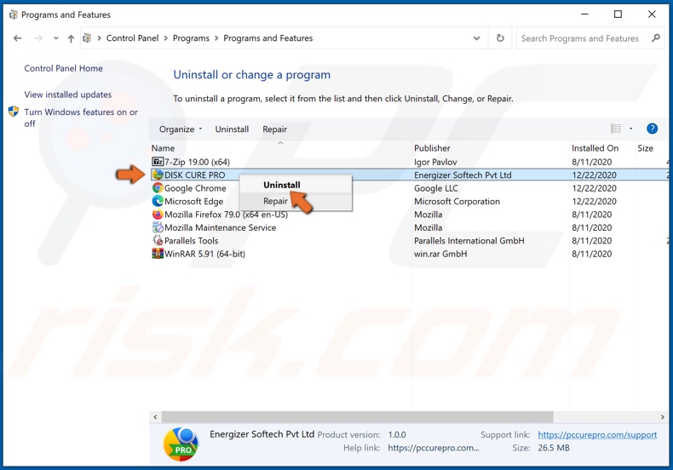
Task: Expand the address bar history dropdown
Action: (476, 38)
